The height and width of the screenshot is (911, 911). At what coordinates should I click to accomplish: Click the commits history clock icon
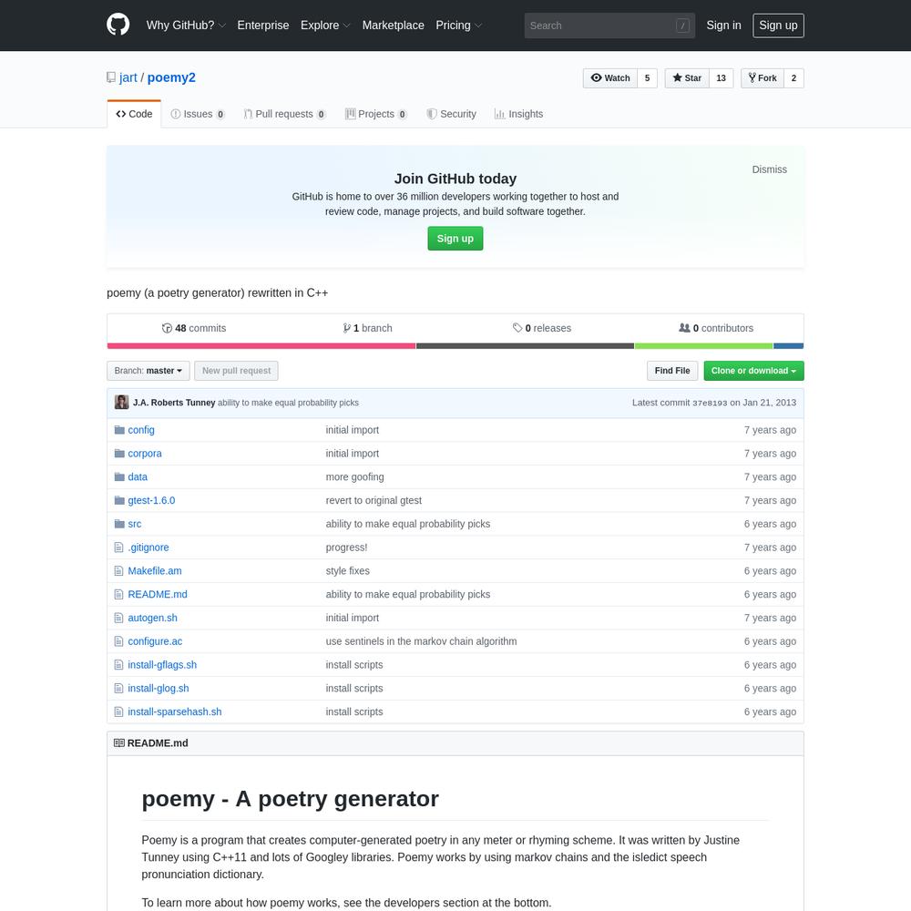pyautogui.click(x=167, y=328)
